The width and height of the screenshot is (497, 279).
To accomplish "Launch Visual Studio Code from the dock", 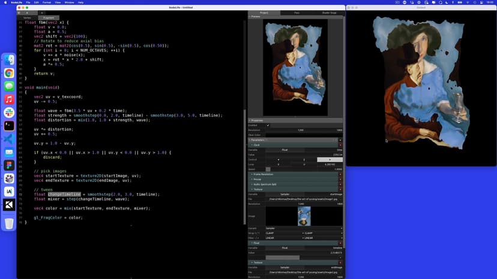I will (x=9, y=139).
